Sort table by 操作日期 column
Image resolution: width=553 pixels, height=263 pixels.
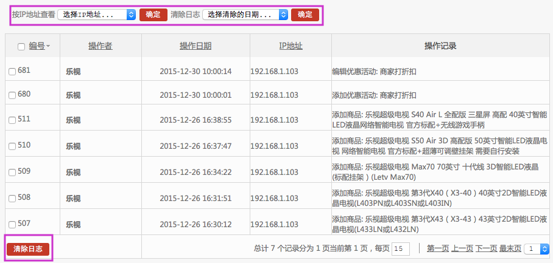point(195,46)
